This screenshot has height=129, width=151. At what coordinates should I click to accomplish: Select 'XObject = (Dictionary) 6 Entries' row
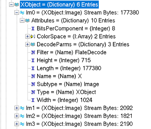coord(59,4)
